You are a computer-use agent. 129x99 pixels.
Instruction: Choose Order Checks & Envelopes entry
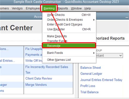click(69, 20)
